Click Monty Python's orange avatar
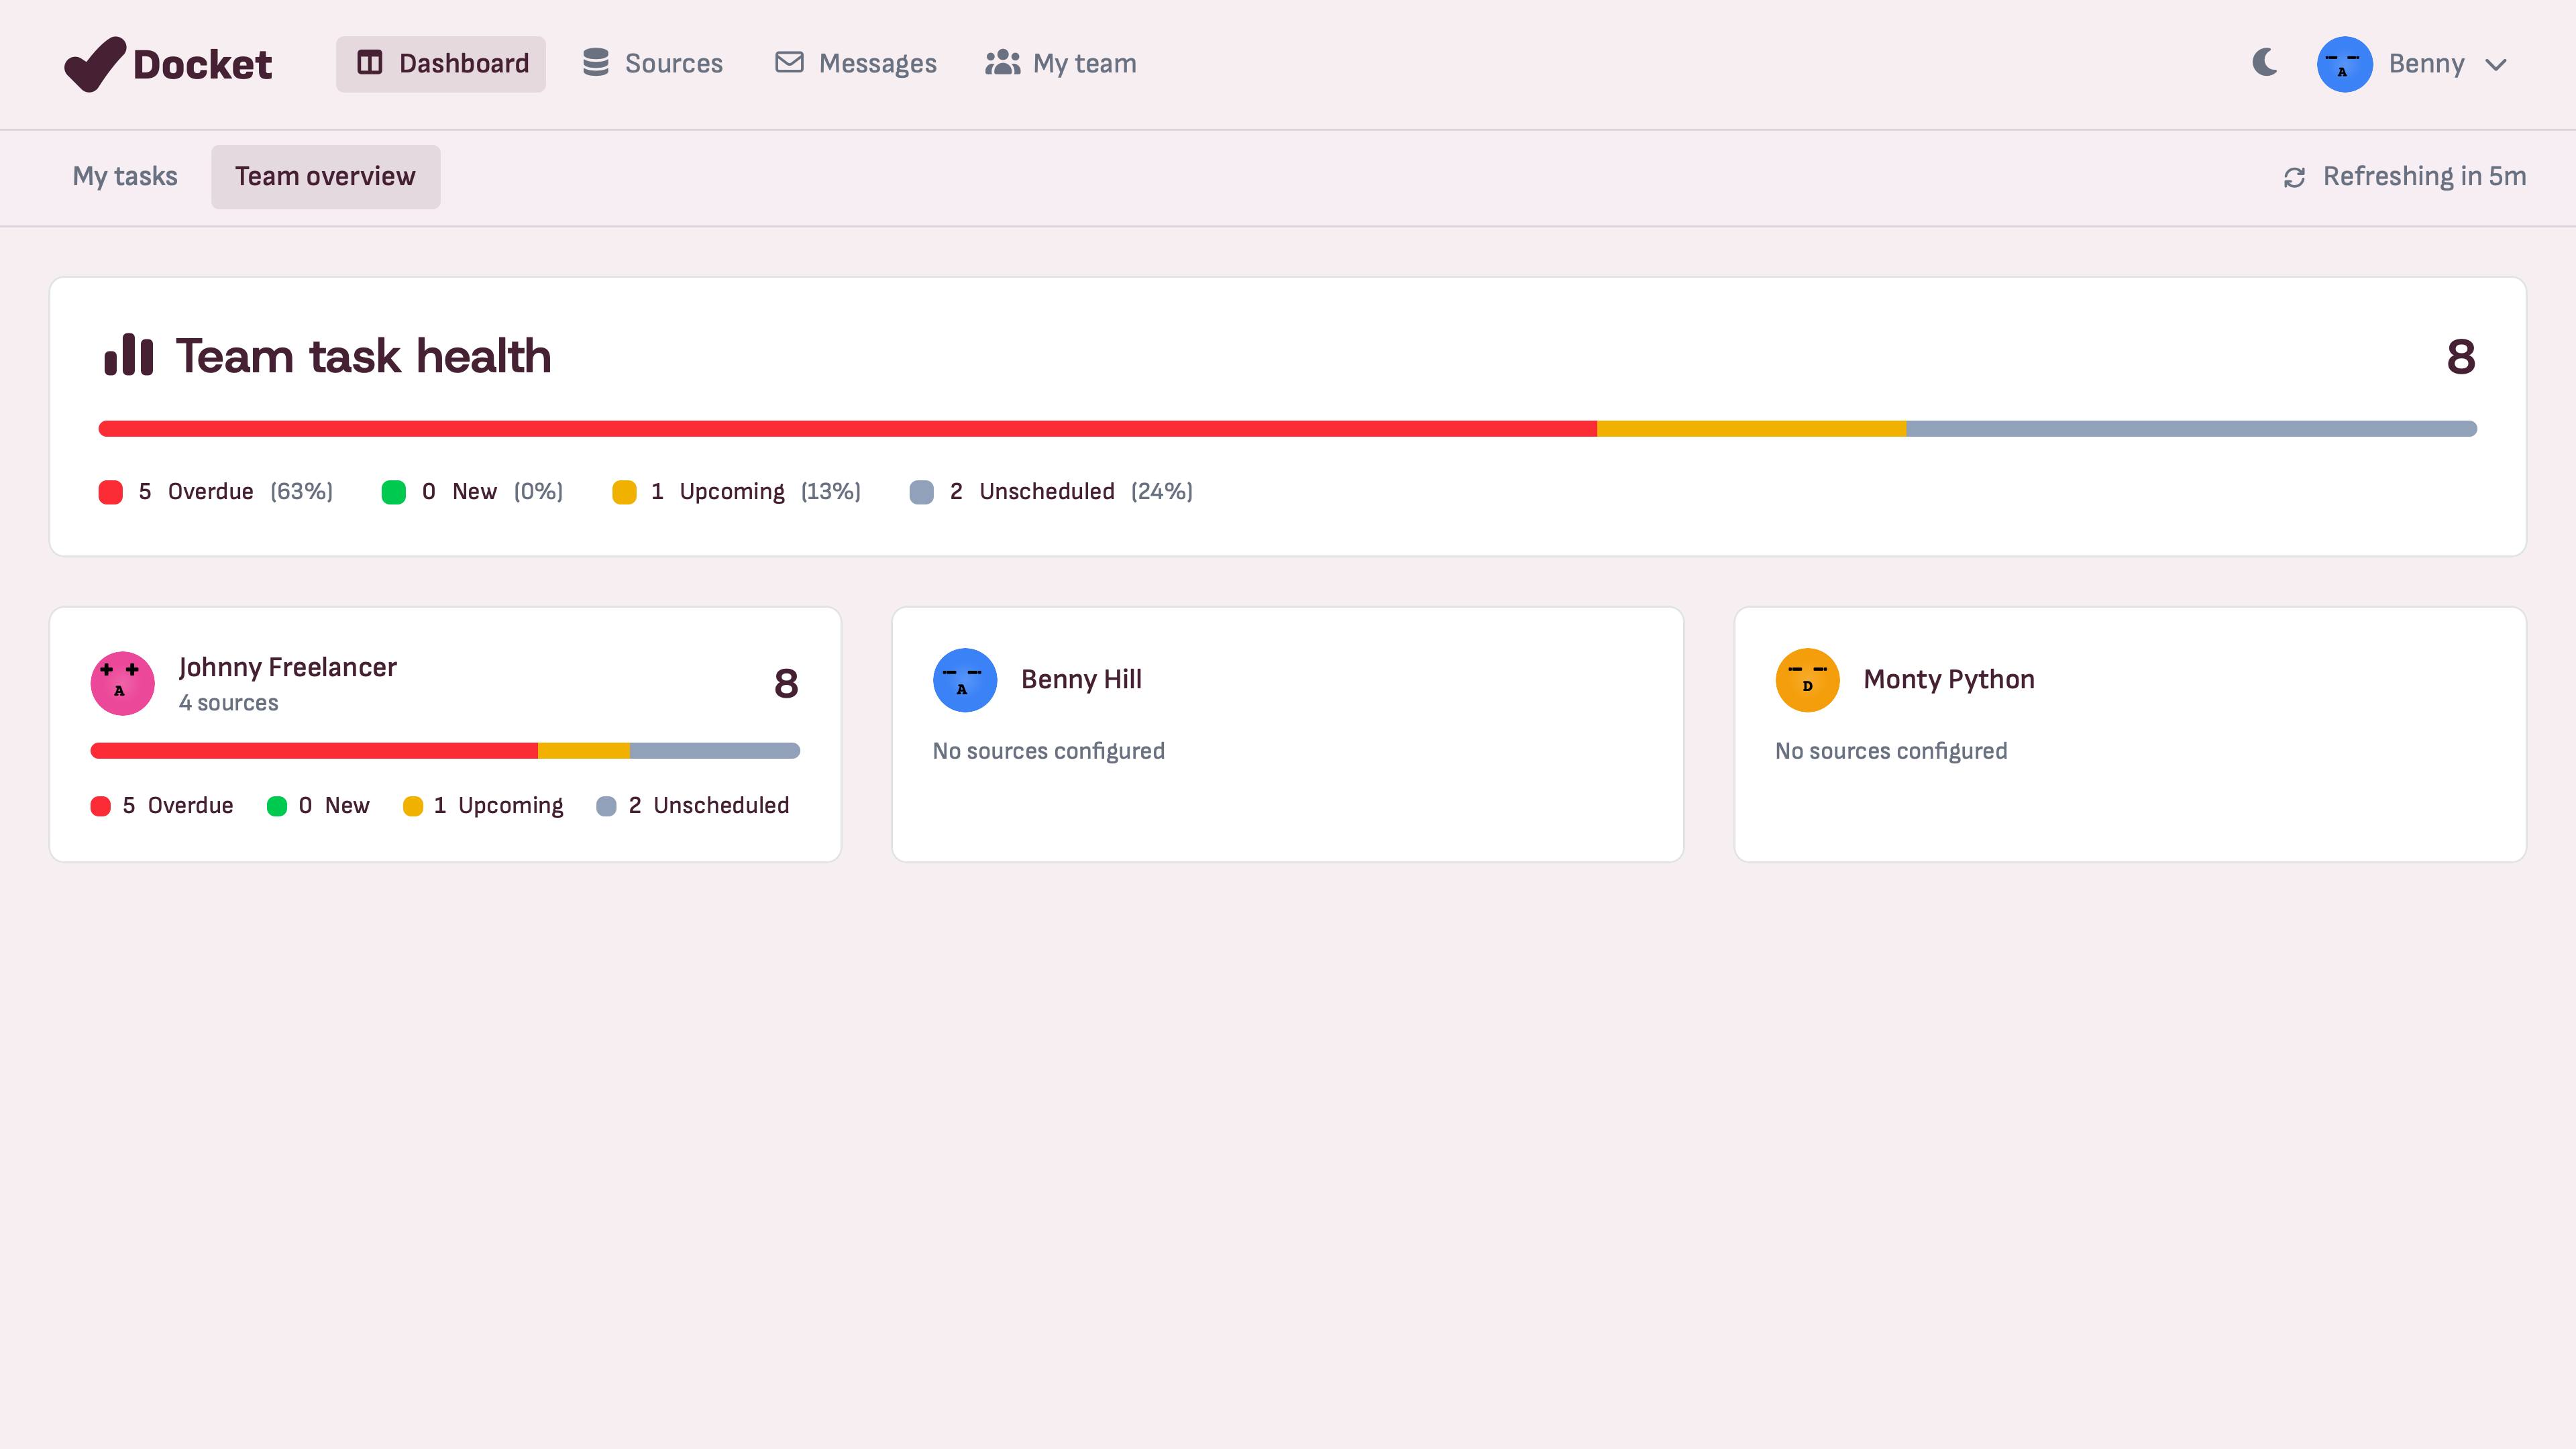 tap(1807, 680)
